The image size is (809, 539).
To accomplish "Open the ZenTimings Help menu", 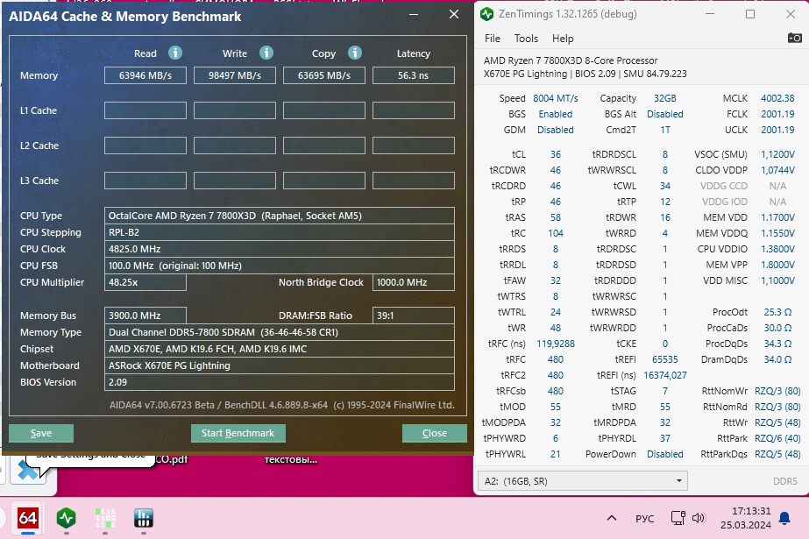I will (x=563, y=39).
